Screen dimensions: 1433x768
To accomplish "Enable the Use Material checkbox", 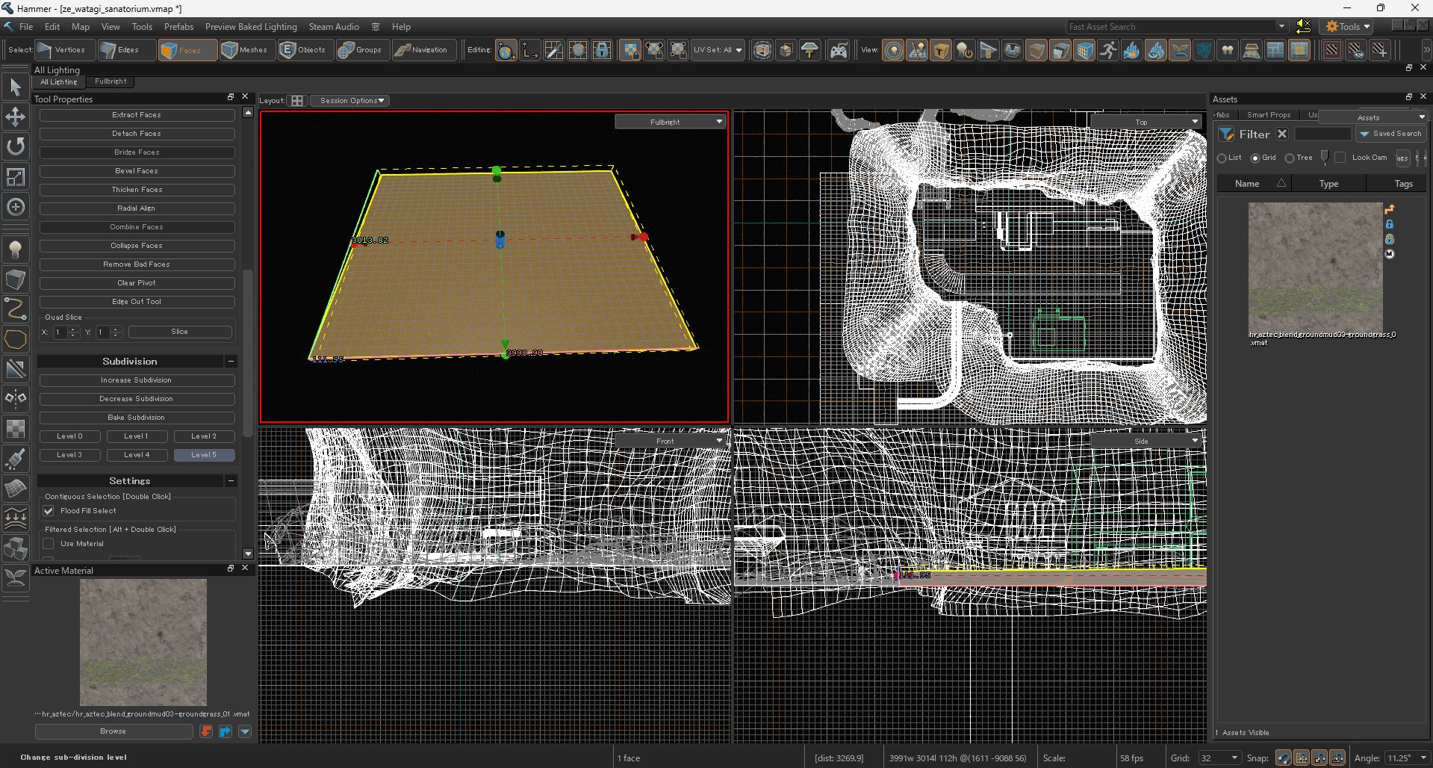I will coord(49,544).
